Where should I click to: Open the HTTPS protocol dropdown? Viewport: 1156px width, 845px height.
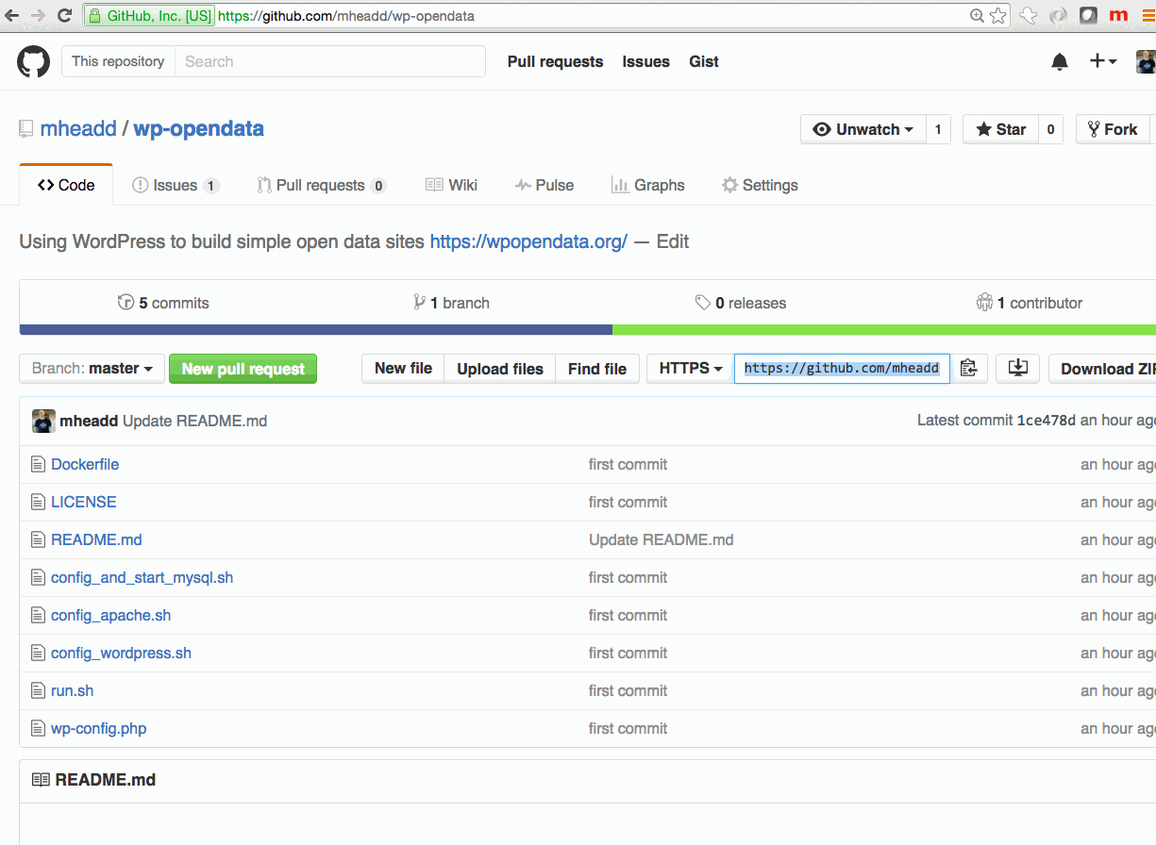[x=691, y=368]
